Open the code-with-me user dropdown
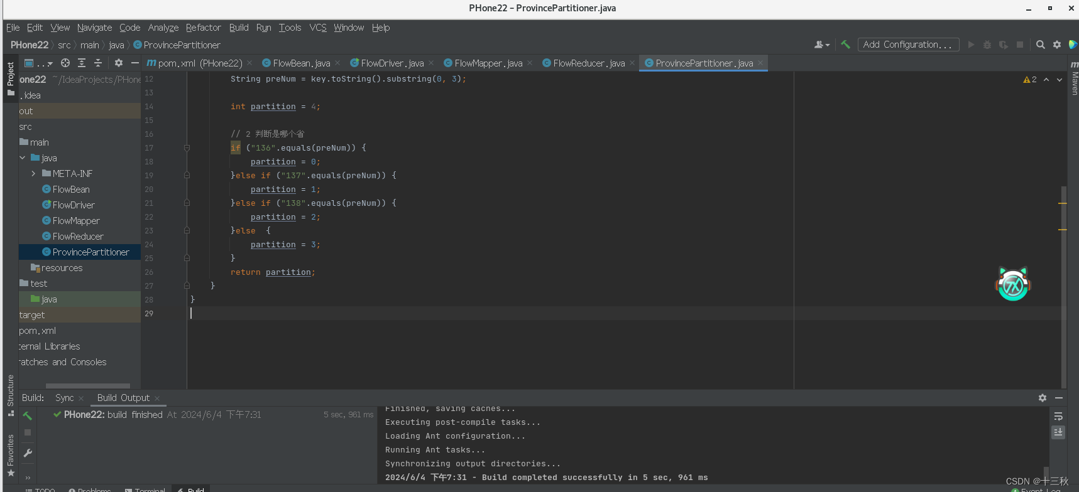 (822, 45)
